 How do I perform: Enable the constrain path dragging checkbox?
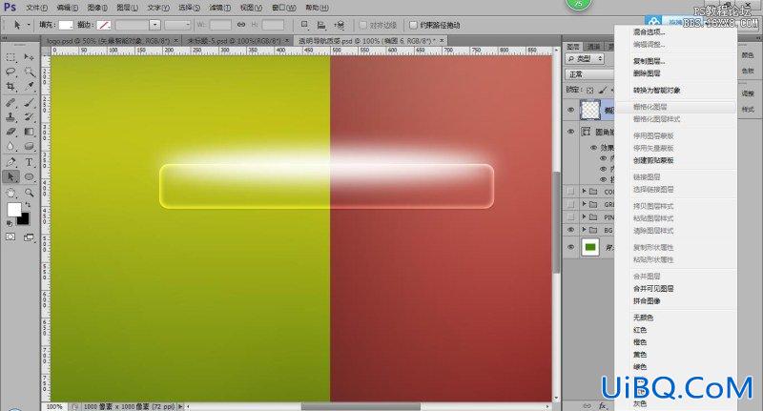(x=413, y=25)
